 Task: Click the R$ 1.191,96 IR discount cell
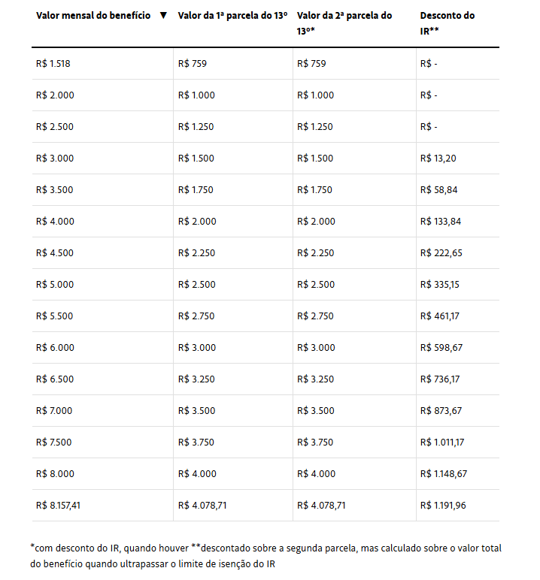443,506
